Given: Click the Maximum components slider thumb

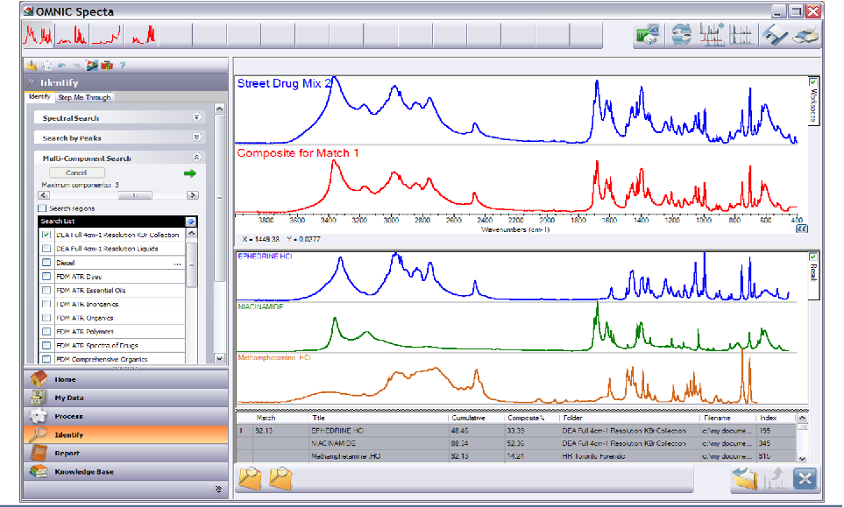Looking at the screenshot, I should 135,195.
